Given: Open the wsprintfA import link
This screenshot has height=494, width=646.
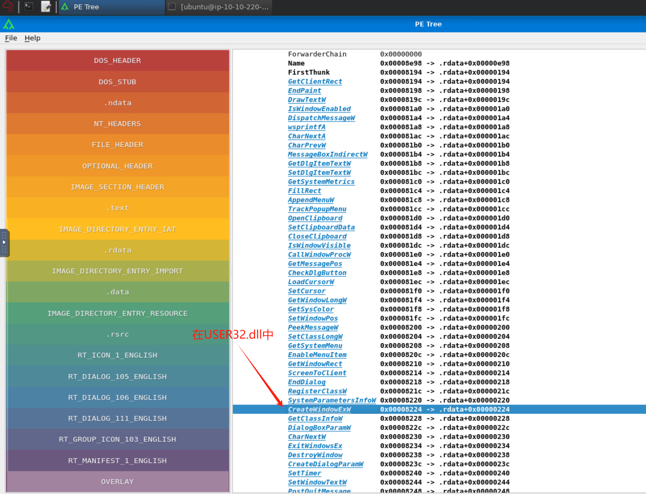Looking at the screenshot, I should pos(307,127).
